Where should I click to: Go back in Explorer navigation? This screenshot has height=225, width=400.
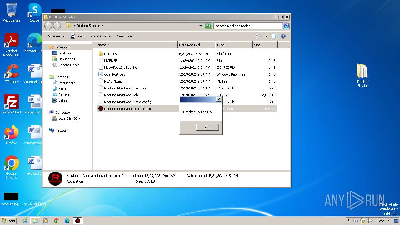coord(48,26)
